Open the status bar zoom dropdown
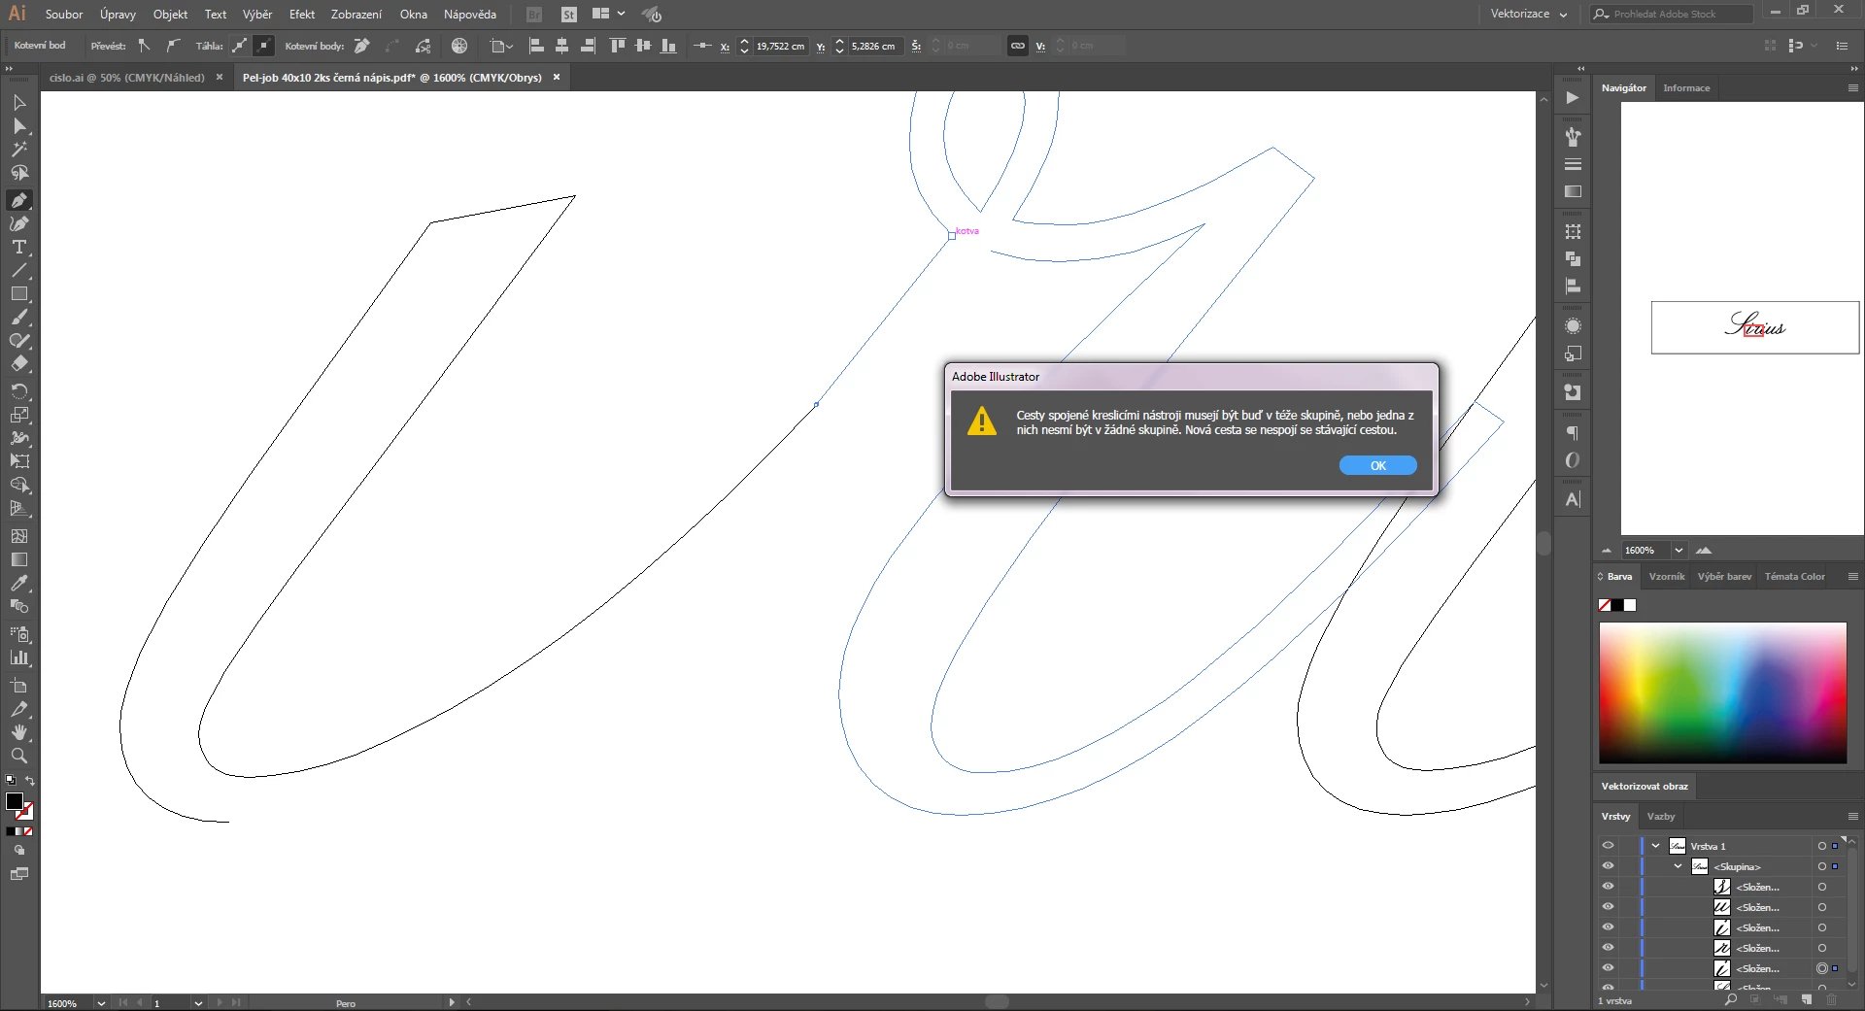Screen dimensions: 1865x1011 pos(101,1003)
